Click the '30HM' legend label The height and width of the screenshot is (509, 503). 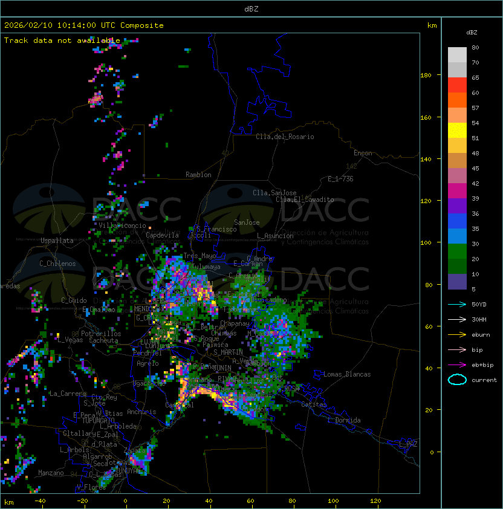479,320
